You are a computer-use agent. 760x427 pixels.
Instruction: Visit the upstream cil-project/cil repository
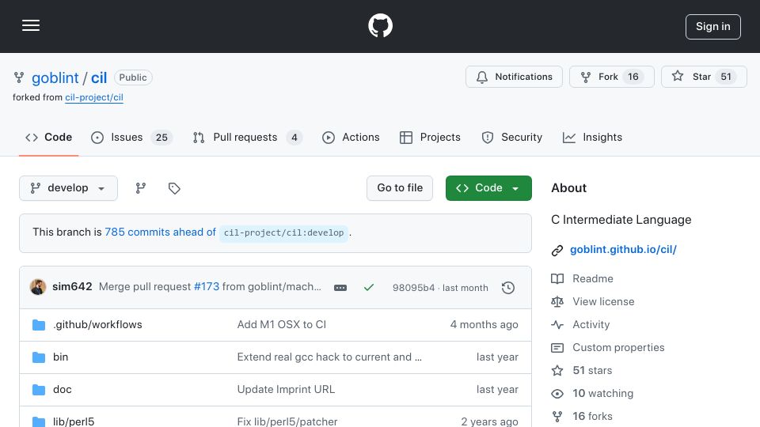(x=94, y=97)
